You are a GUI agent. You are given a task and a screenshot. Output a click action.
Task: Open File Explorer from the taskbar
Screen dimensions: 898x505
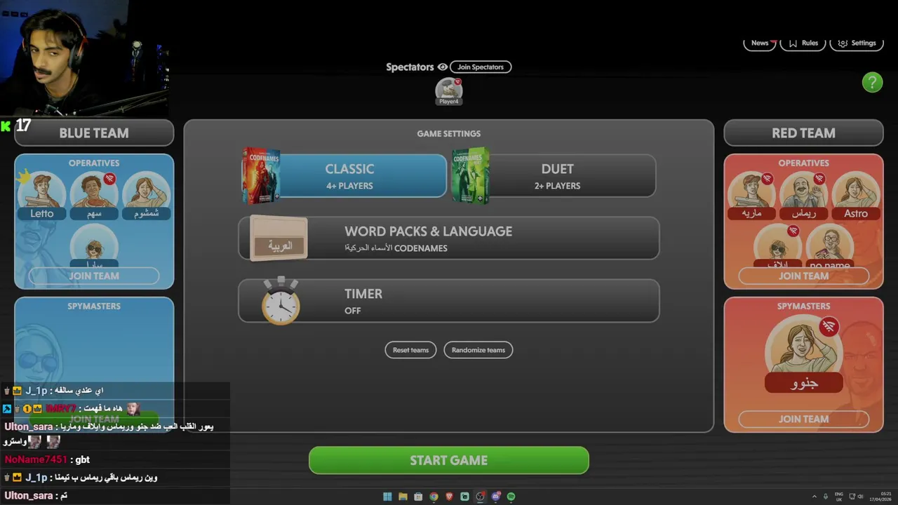[x=403, y=497]
